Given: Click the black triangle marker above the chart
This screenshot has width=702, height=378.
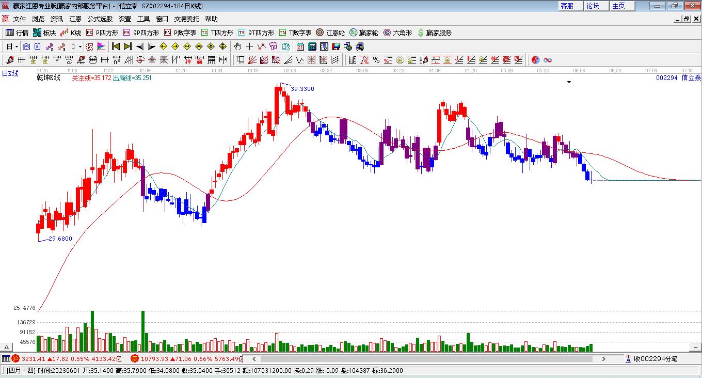Looking at the screenshot, I should coord(569,82).
